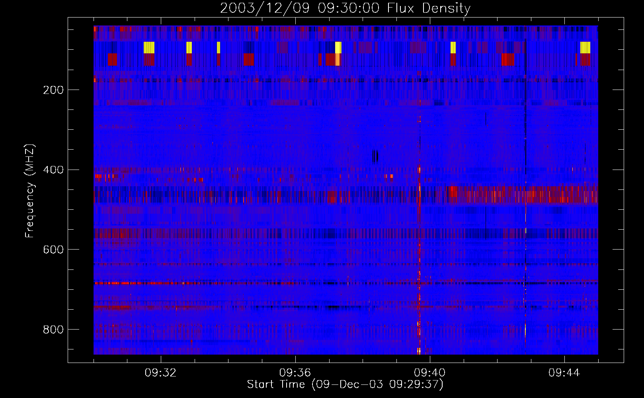Screen dimensions: 644x398
Task: Click the 'Frequency (MHZ)' axis label
Action: [x=29, y=191]
